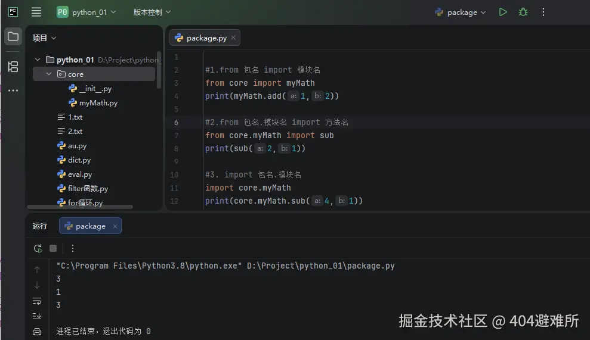
Task: Click the exit code message 进程已结束
Action: (x=103, y=331)
